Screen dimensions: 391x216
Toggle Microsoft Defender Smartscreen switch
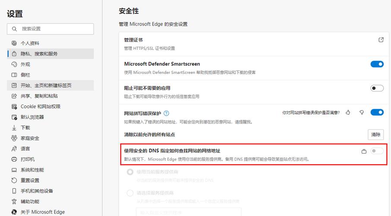pos(377,64)
